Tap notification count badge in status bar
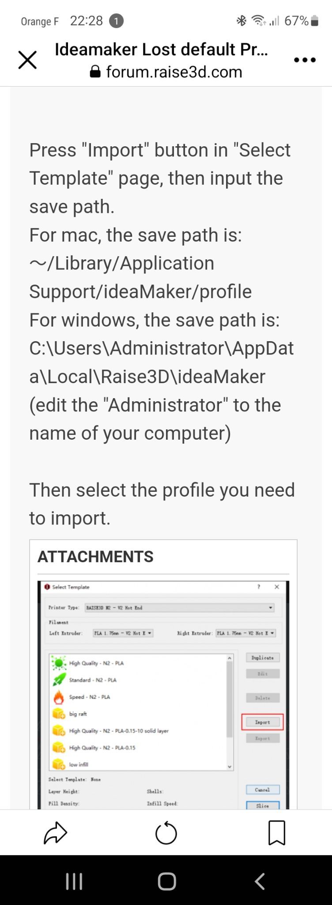Image resolution: width=332 pixels, height=905 pixels. 116,21
